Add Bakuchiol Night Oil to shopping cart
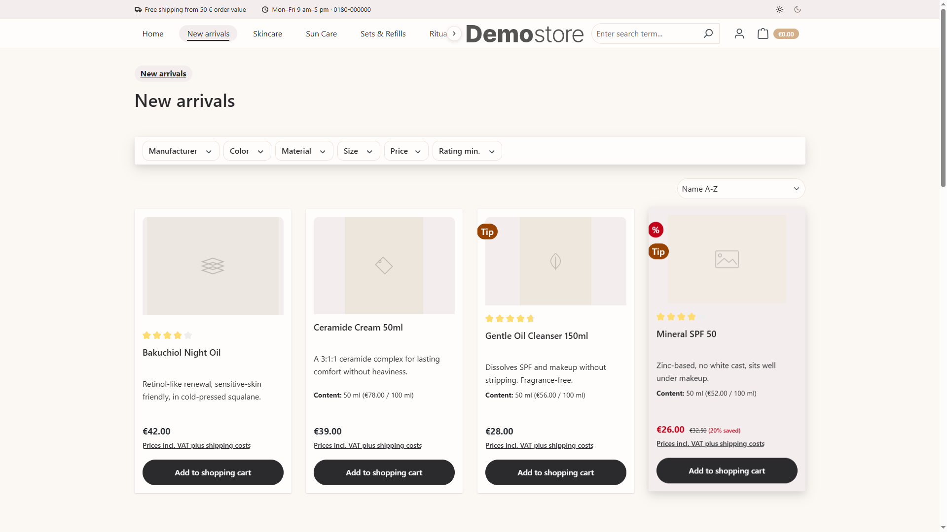The height and width of the screenshot is (532, 947). pos(213,472)
